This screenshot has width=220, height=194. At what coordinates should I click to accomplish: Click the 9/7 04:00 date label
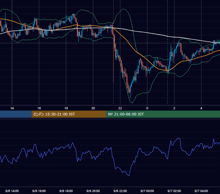[201, 191]
